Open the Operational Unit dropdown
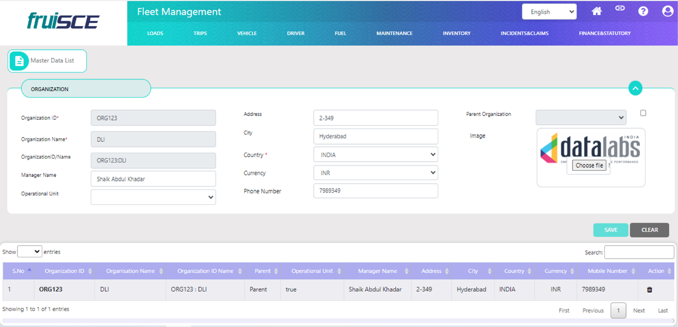 [x=153, y=197]
